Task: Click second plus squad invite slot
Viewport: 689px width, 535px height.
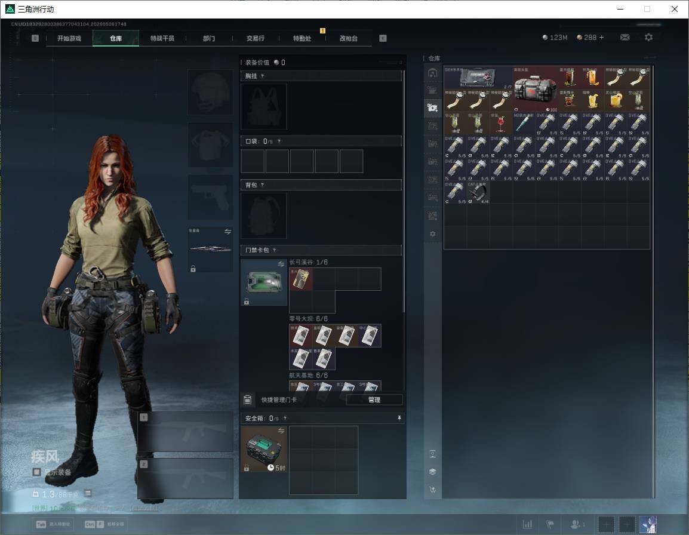Action: point(627,524)
